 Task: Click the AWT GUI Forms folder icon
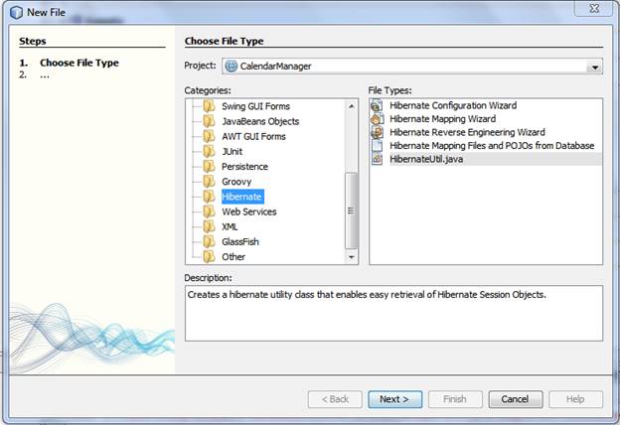(x=210, y=136)
